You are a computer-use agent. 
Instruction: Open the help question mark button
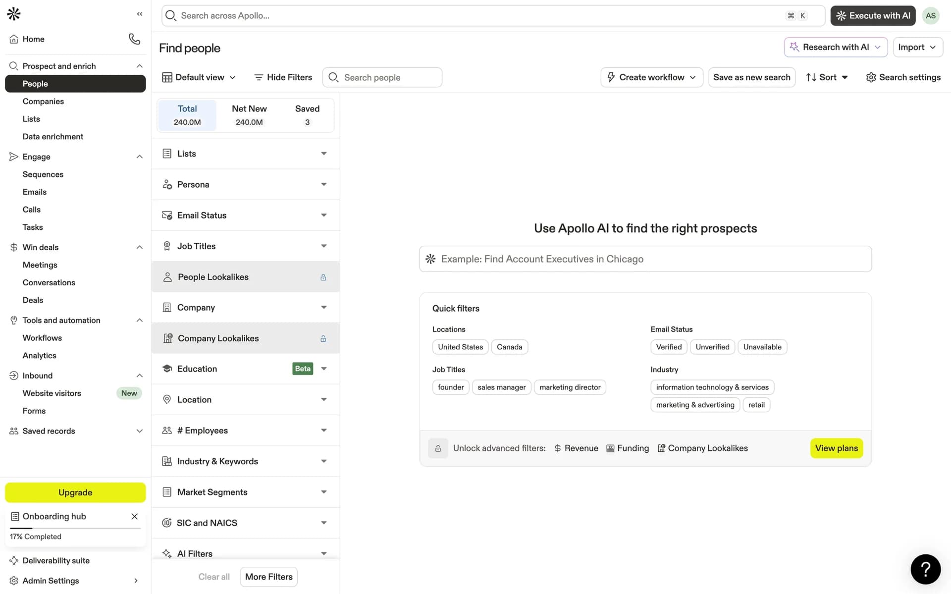(x=925, y=569)
